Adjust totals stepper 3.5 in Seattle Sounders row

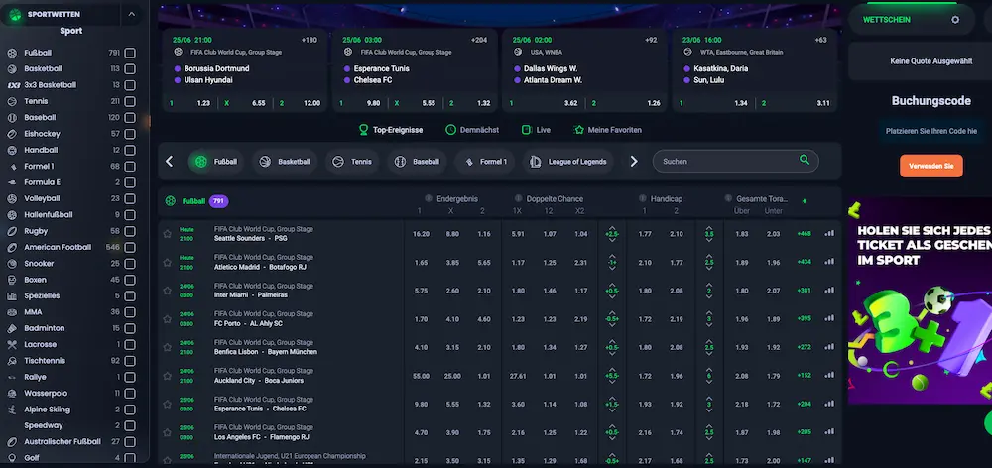click(709, 234)
